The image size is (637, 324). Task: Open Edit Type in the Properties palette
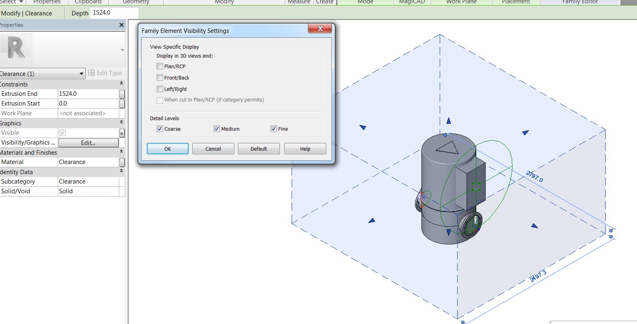tap(106, 73)
